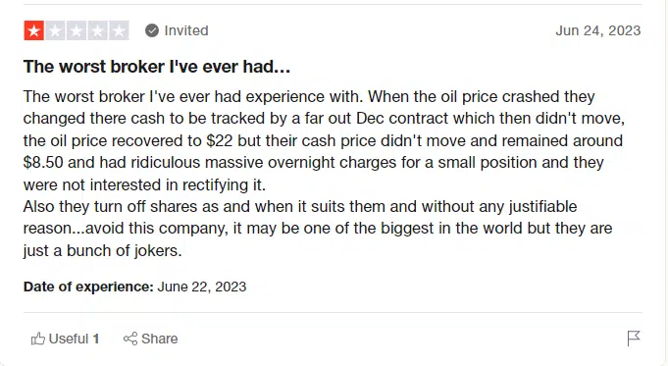This screenshot has width=668, height=366.
Task: Click the Share button label
Action: tap(159, 339)
